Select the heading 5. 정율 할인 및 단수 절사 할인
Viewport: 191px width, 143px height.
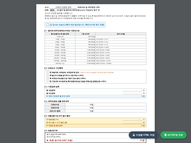tap(58, 116)
